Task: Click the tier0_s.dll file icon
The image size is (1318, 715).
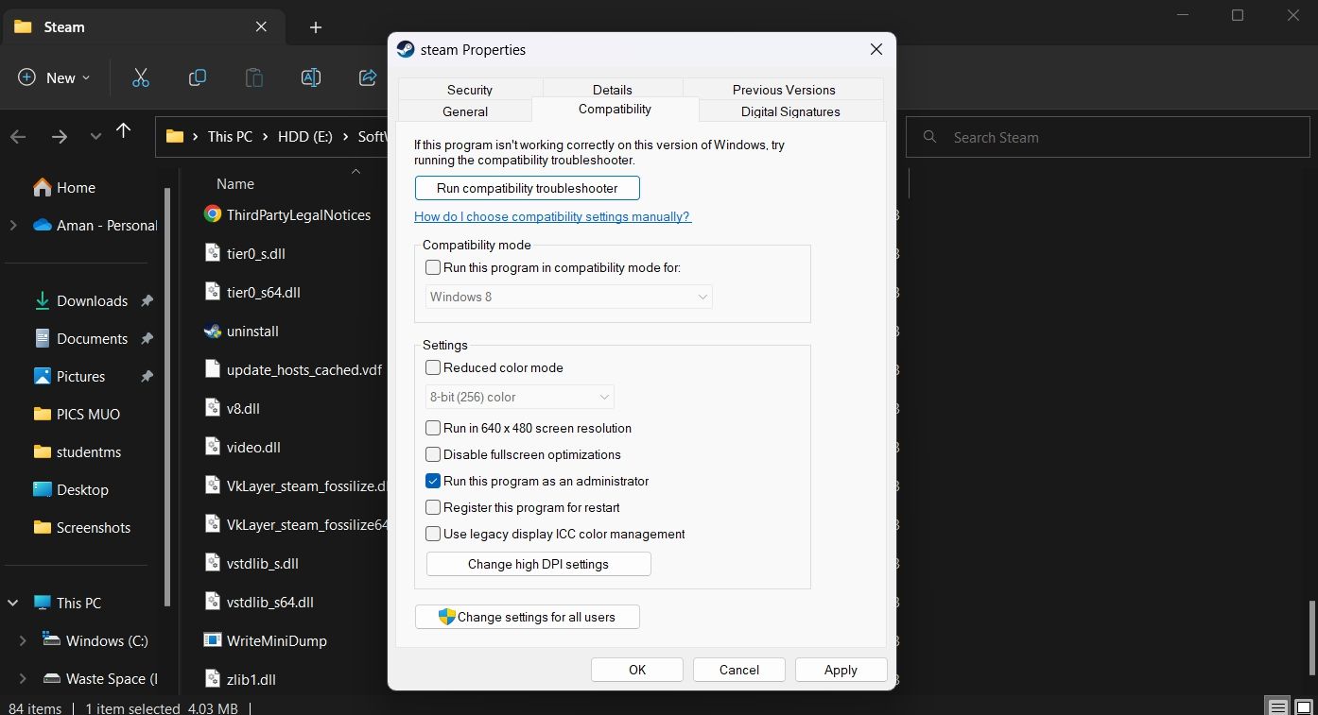Action: click(213, 253)
